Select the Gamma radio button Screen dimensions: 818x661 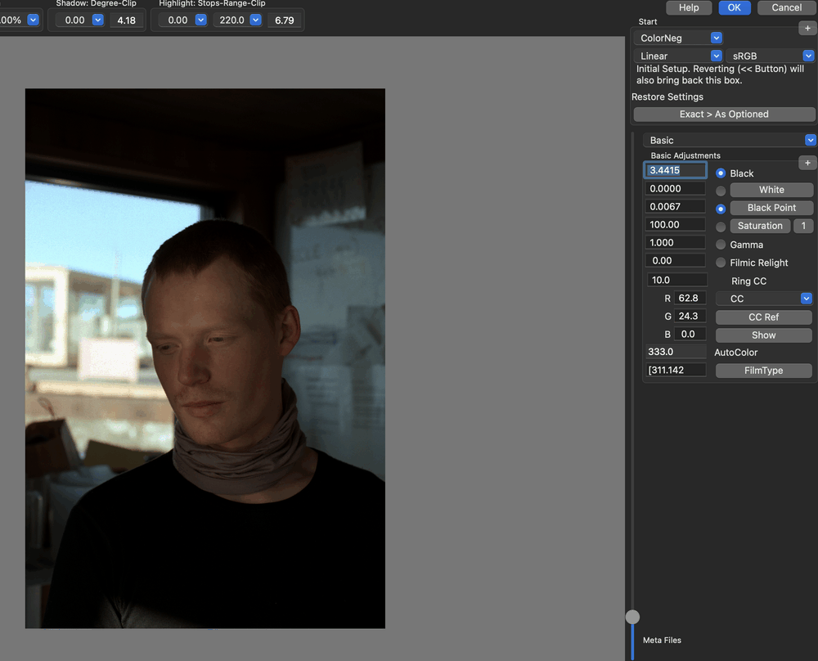(x=721, y=245)
